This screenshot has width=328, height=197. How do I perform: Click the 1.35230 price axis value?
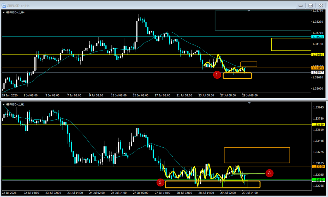[x=318, y=22]
